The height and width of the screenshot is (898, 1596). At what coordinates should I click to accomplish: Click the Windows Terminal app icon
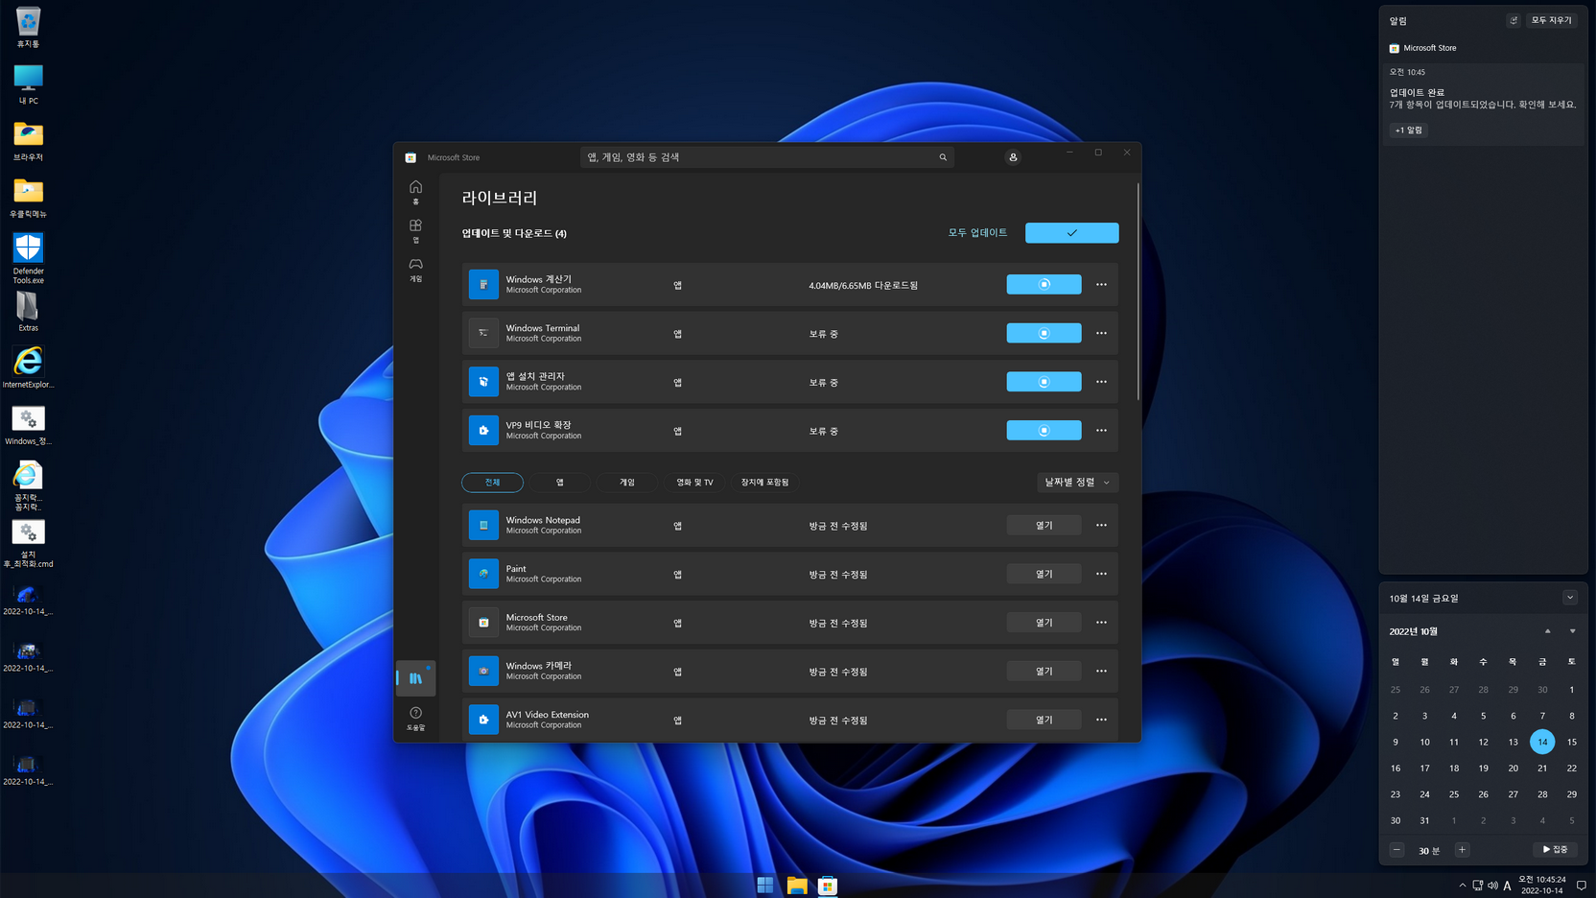pyautogui.click(x=483, y=333)
